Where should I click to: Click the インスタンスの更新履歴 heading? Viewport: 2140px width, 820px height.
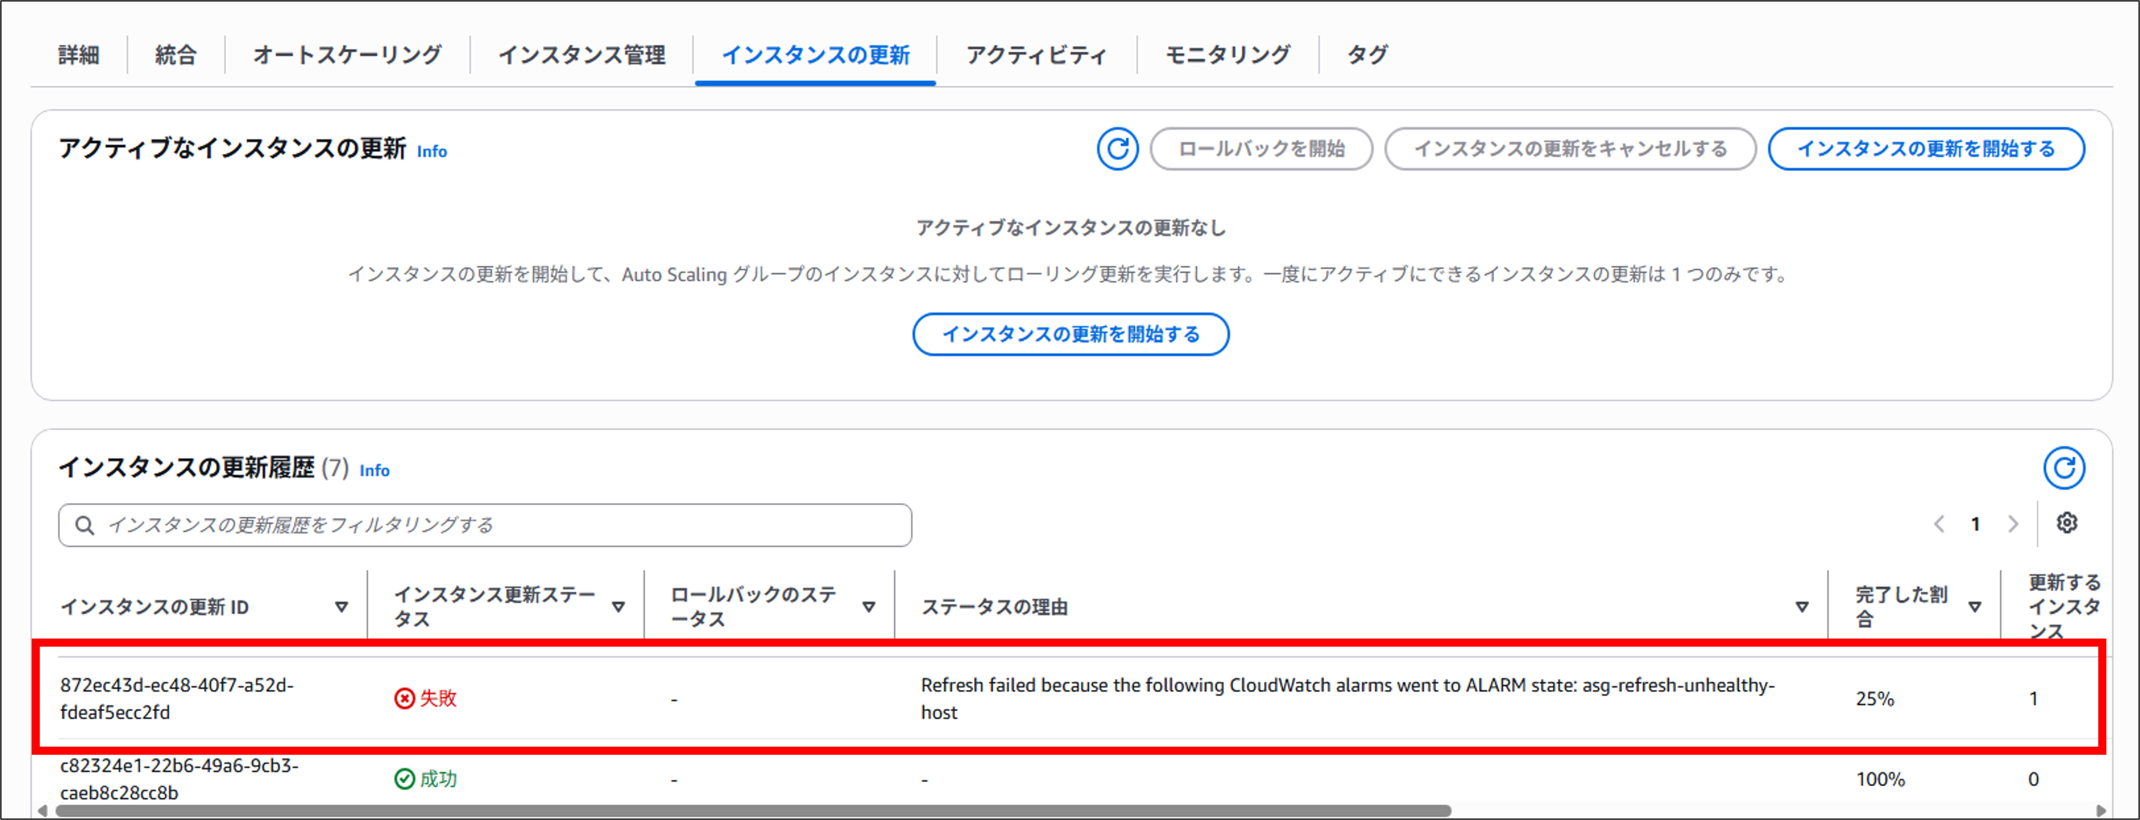187,467
